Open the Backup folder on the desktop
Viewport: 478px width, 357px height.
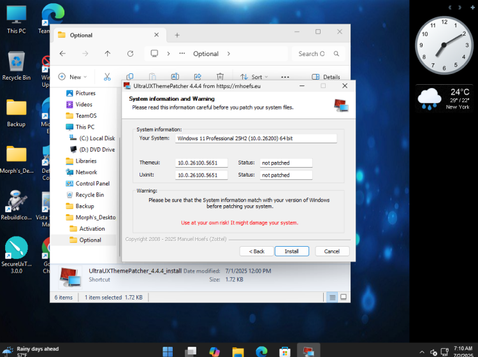point(17,113)
